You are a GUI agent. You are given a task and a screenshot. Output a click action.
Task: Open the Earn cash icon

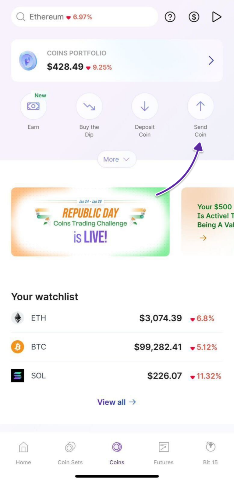[x=33, y=106]
